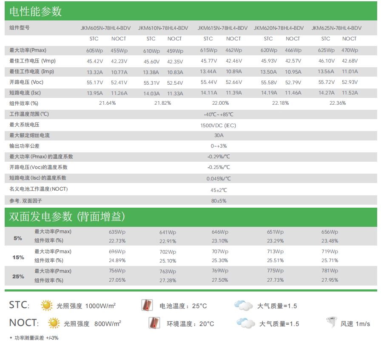Click the 1500VDC (IEC) value

[218, 126]
